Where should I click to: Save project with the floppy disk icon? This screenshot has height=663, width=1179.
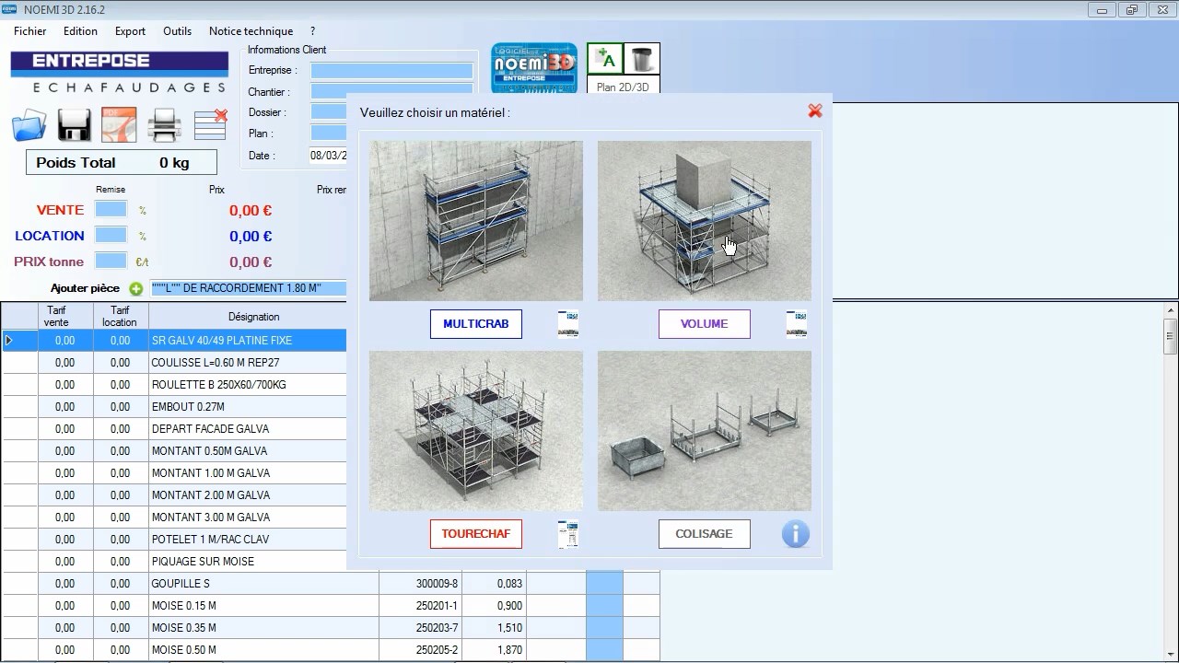pos(74,125)
